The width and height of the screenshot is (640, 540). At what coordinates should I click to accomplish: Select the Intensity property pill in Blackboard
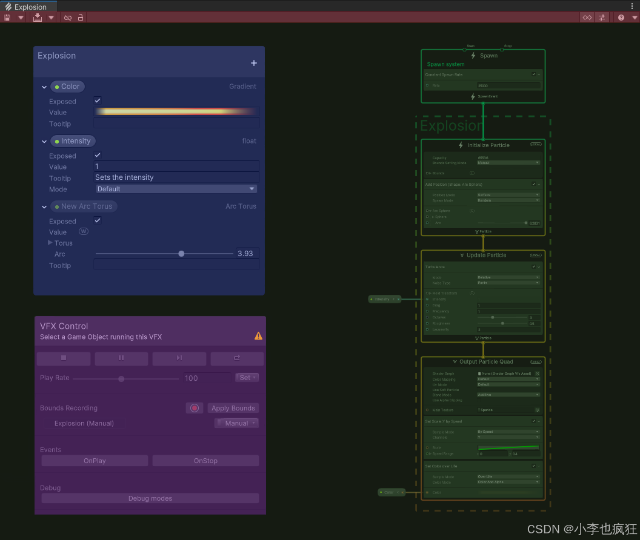[x=73, y=140]
